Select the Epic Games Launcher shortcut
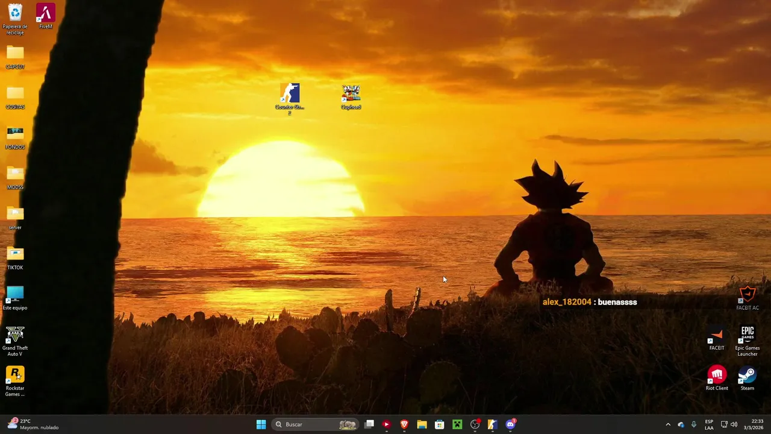The width and height of the screenshot is (771, 434). [748, 341]
